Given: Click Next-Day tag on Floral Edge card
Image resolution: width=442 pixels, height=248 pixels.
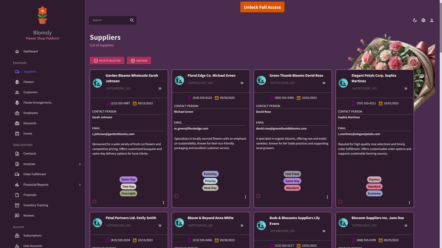Looking at the screenshot, I should (x=210, y=188).
